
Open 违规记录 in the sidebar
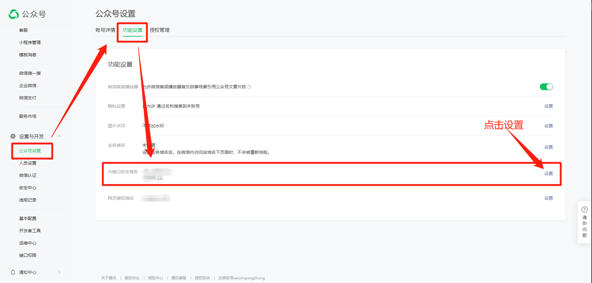28,200
